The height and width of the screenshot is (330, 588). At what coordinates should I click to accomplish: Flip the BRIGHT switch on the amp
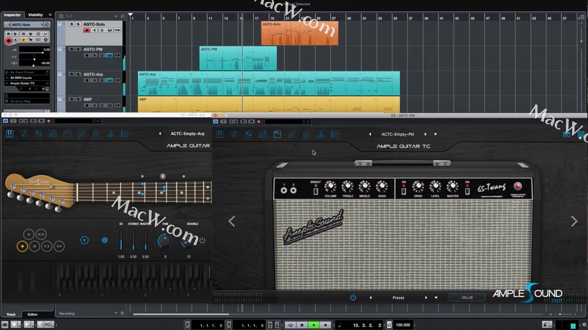point(316,191)
